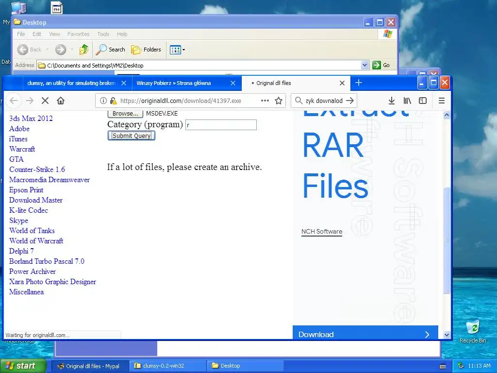Switch to clumsy utility browser tab

coord(71,83)
